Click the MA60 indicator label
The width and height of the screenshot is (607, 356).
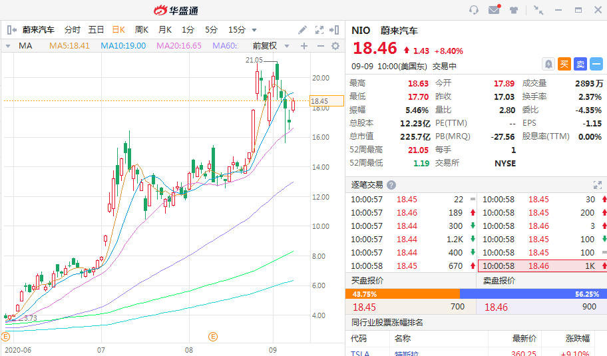pyautogui.click(x=226, y=46)
